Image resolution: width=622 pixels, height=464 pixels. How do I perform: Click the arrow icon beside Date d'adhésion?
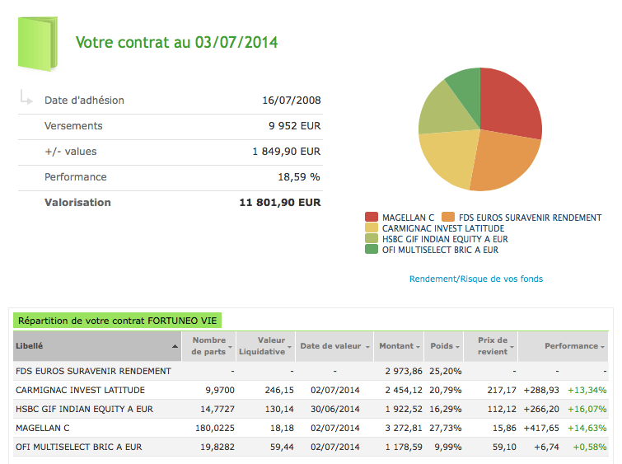(x=26, y=100)
